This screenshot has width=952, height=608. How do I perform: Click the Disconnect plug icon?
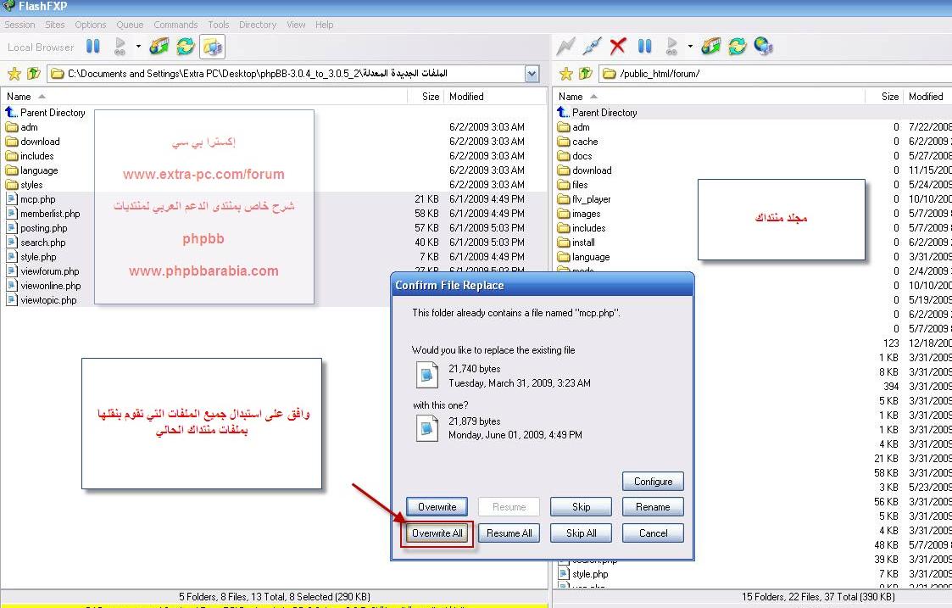592,46
